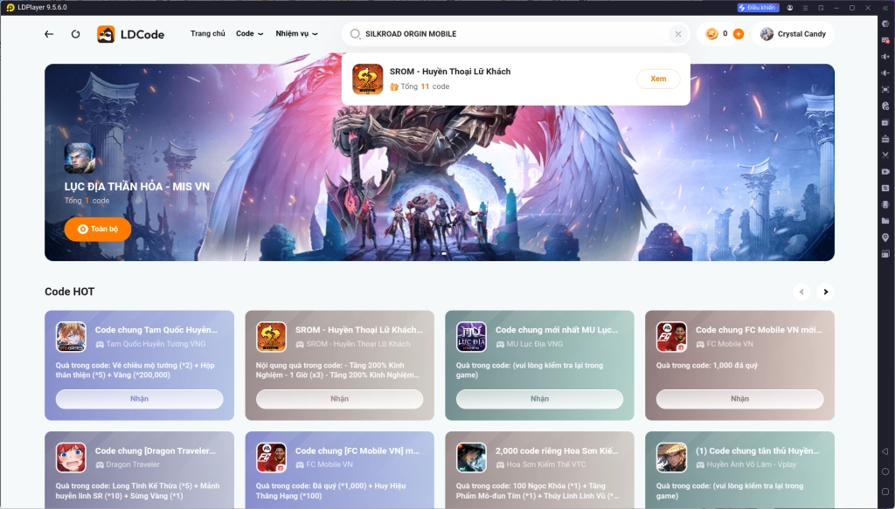The width and height of the screenshot is (895, 509).
Task: Clear the search box with the X
Action: (678, 34)
